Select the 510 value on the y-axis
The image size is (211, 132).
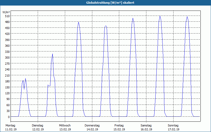point(7,16)
